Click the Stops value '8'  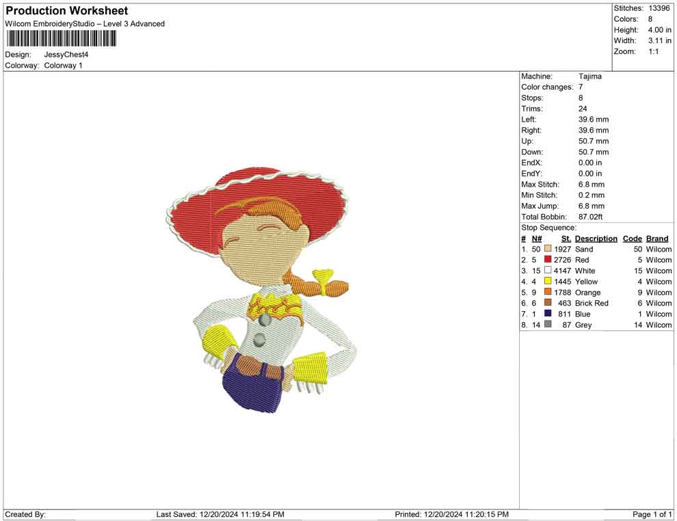(581, 98)
